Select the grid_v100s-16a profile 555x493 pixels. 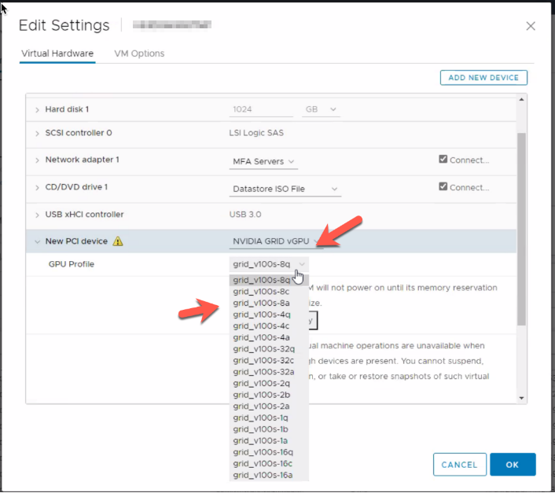[269, 475]
